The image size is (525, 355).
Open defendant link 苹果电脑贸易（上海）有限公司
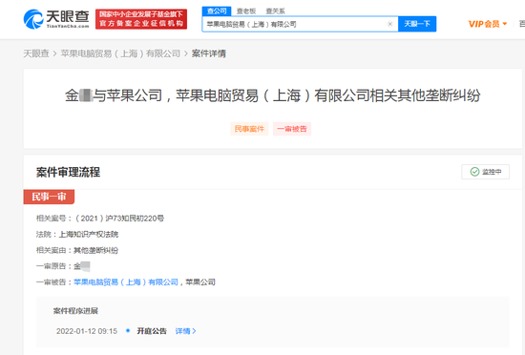(126, 282)
